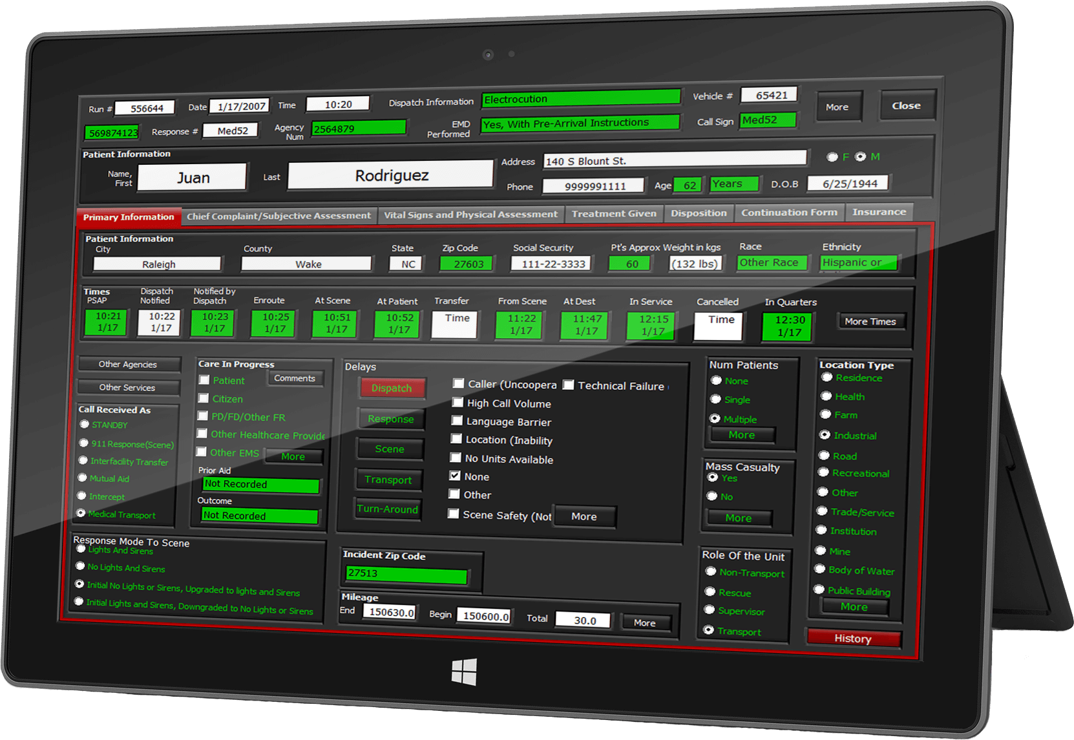Uncheck the None delay checkbox
This screenshot has width=1074, height=740.
[455, 476]
